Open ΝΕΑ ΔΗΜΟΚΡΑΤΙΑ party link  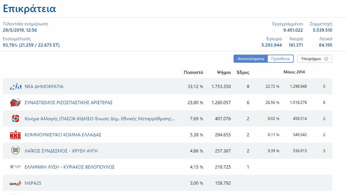click(x=44, y=86)
